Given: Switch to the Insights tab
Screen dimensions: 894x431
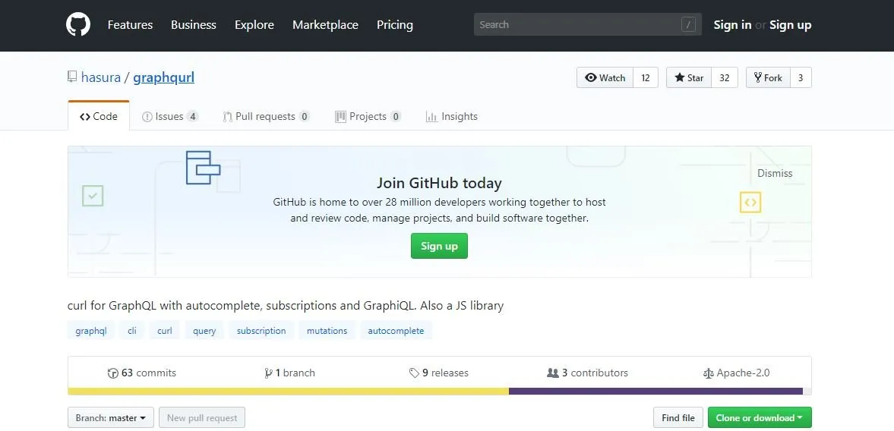Looking at the screenshot, I should coord(452,116).
